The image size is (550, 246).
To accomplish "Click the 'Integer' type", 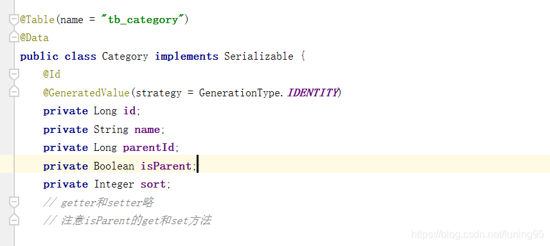I will pyautogui.click(x=114, y=184).
